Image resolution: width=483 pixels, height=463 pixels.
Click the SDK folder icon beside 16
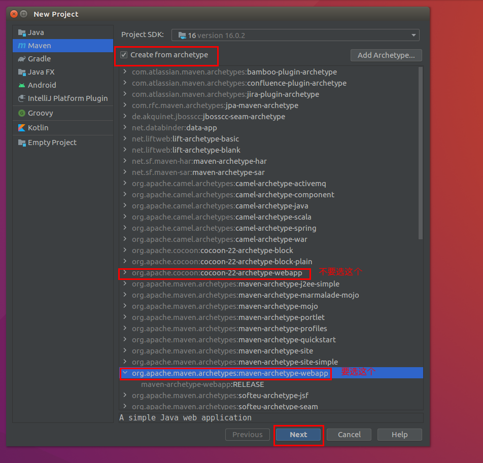pos(182,35)
